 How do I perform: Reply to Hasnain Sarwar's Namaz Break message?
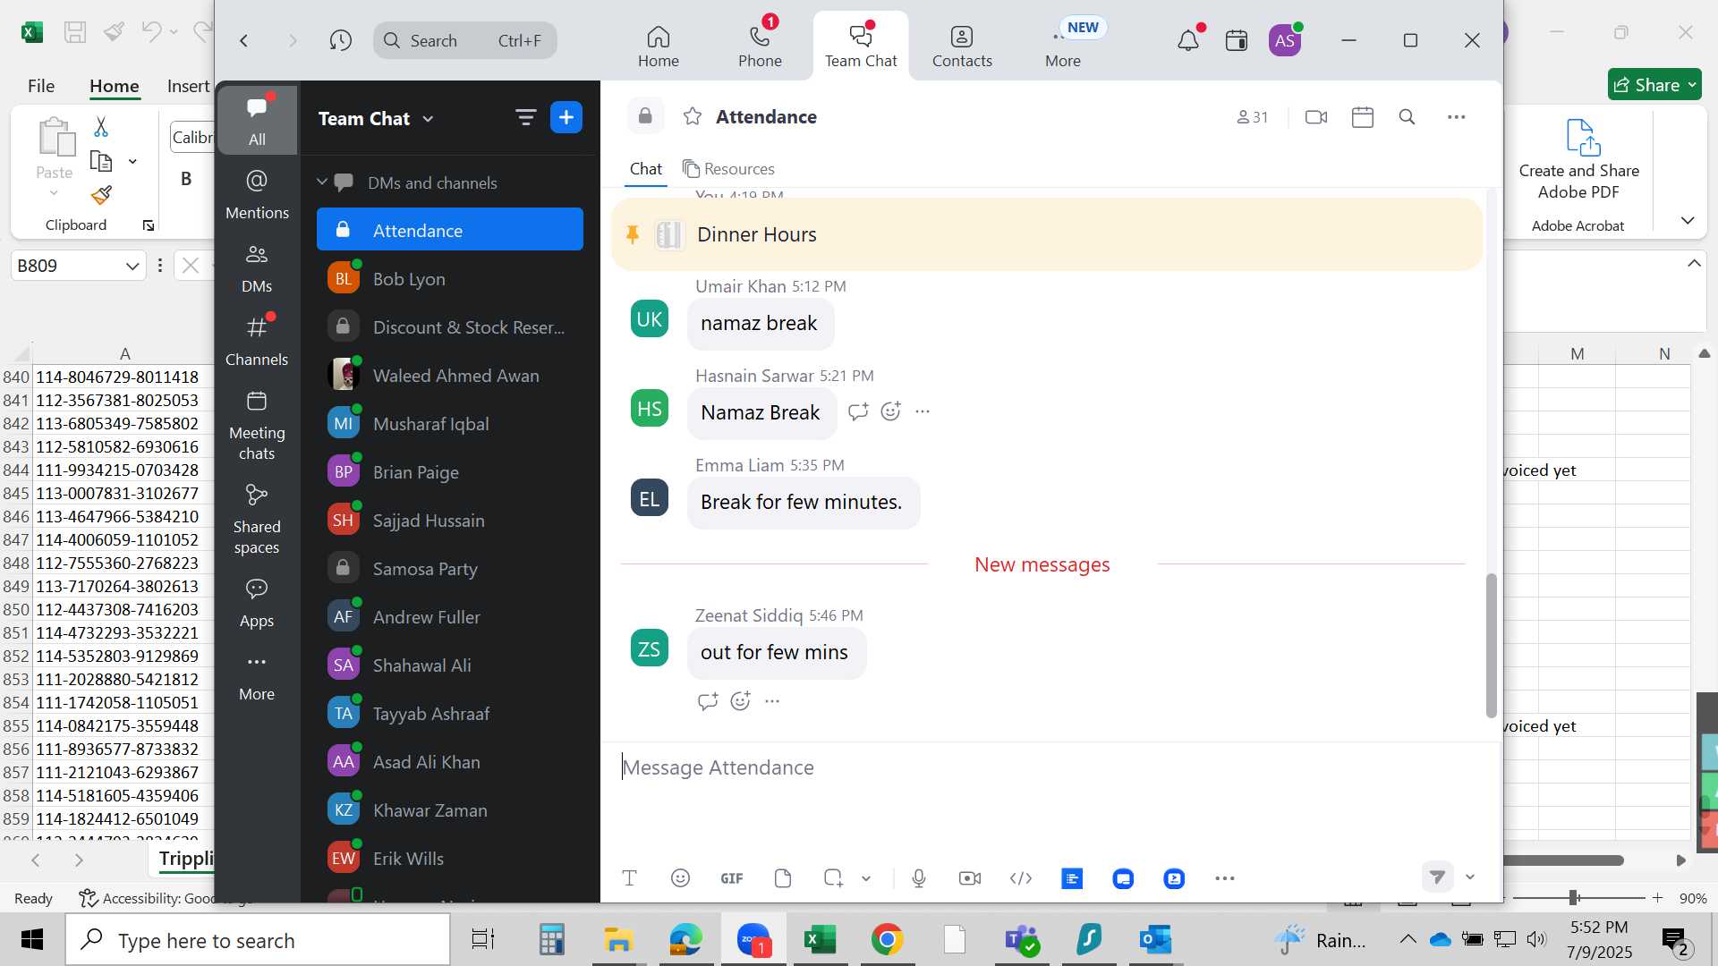(x=858, y=411)
